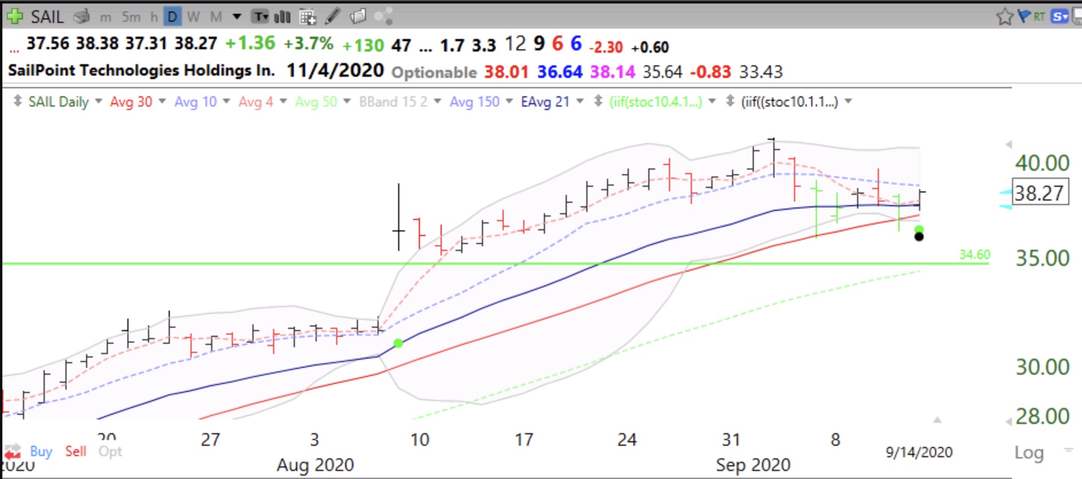Open the EAvg 21 indicator dropdown
This screenshot has height=479, width=1082.
pyautogui.click(x=580, y=101)
